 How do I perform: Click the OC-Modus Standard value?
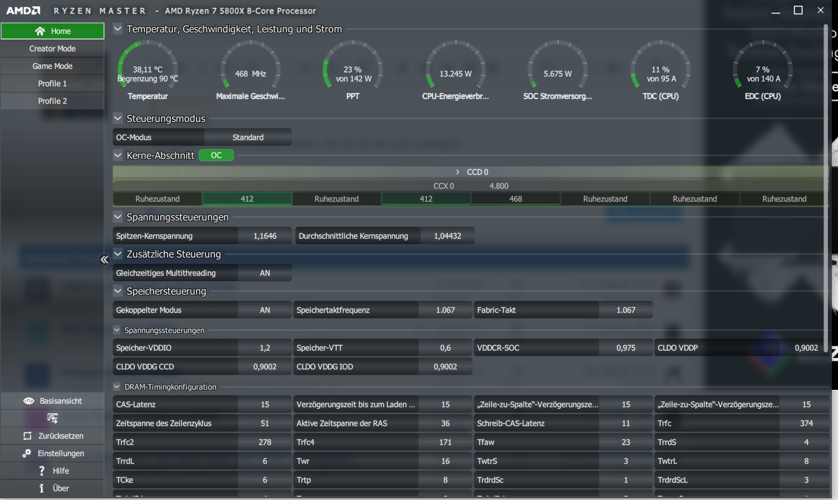coord(248,137)
